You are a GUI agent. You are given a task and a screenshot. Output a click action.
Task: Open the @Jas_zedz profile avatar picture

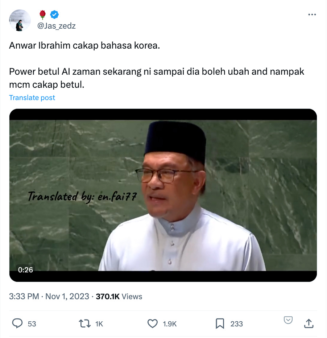[20, 20]
